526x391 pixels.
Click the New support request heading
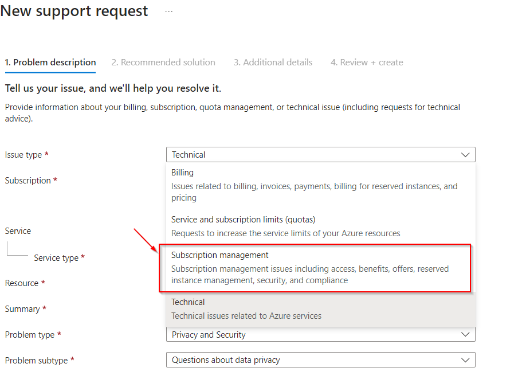tap(73, 10)
